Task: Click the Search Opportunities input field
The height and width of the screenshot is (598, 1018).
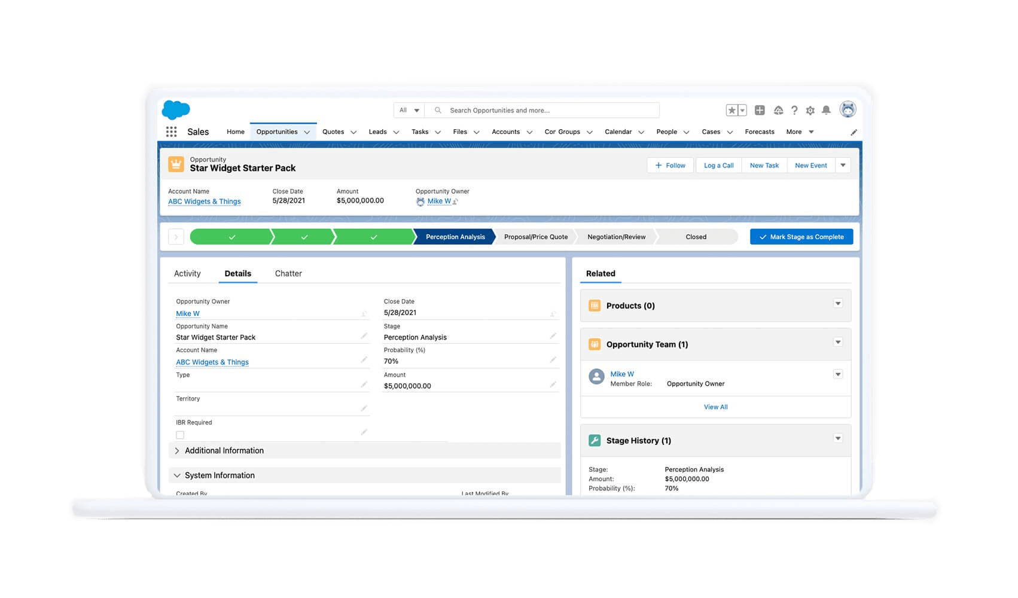Action: coord(542,110)
